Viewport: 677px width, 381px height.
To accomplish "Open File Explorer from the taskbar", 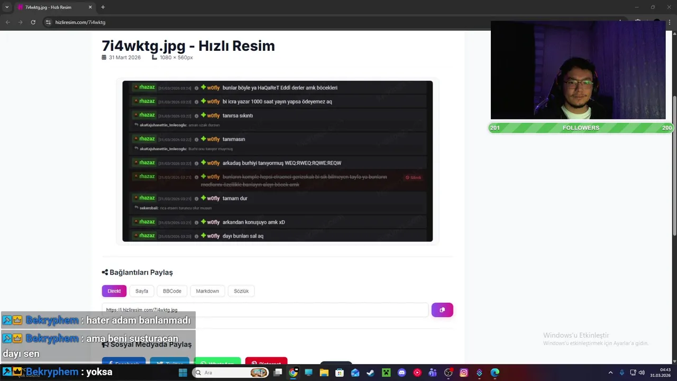I will click(324, 373).
